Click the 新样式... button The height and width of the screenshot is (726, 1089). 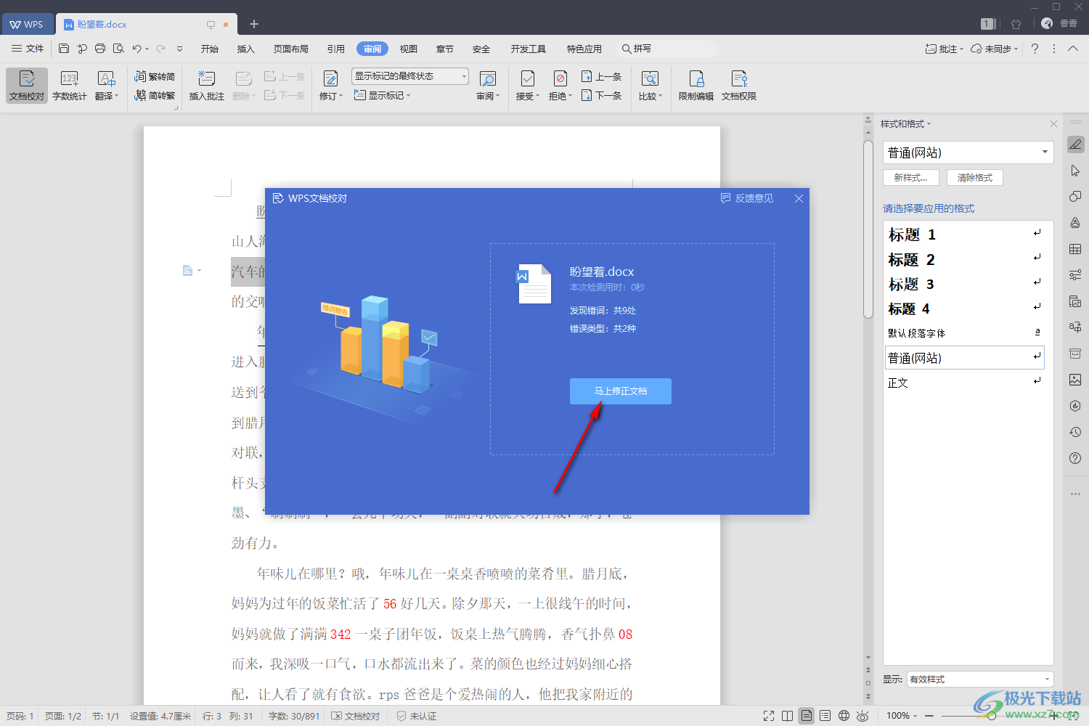(x=911, y=178)
